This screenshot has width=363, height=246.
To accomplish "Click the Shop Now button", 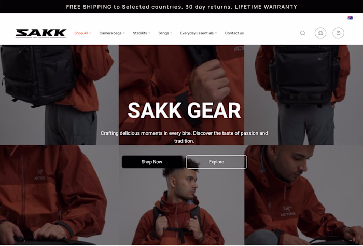I will (x=152, y=162).
